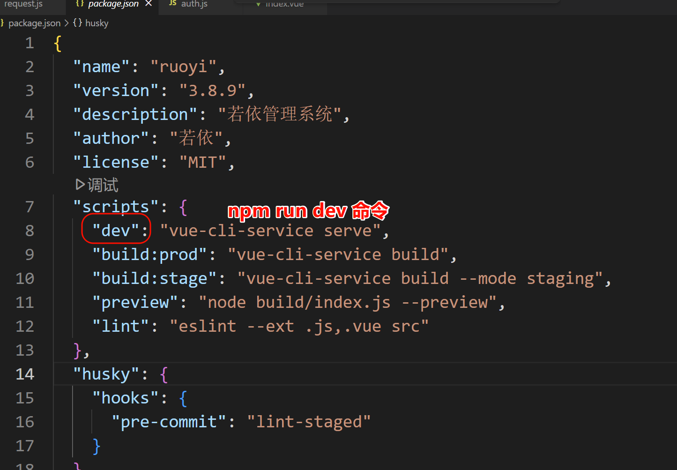Switch to the request.js tab
Screen dimensions: 677x470
pyautogui.click(x=23, y=4)
